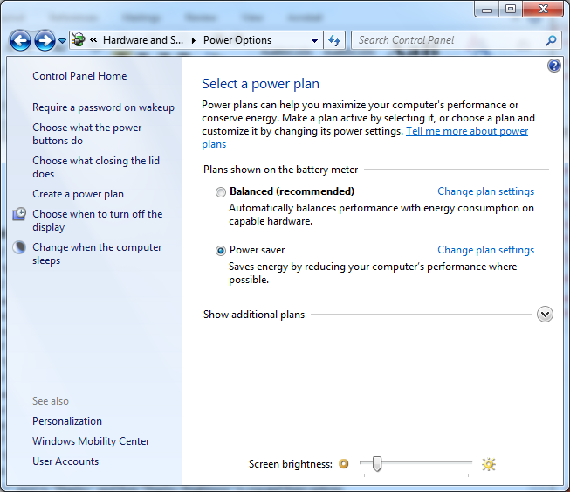Expand Show additional plans chevron

[545, 315]
